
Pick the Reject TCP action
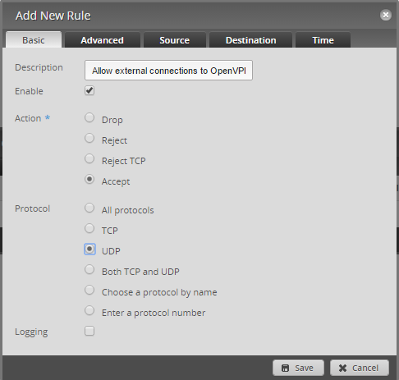pos(89,159)
